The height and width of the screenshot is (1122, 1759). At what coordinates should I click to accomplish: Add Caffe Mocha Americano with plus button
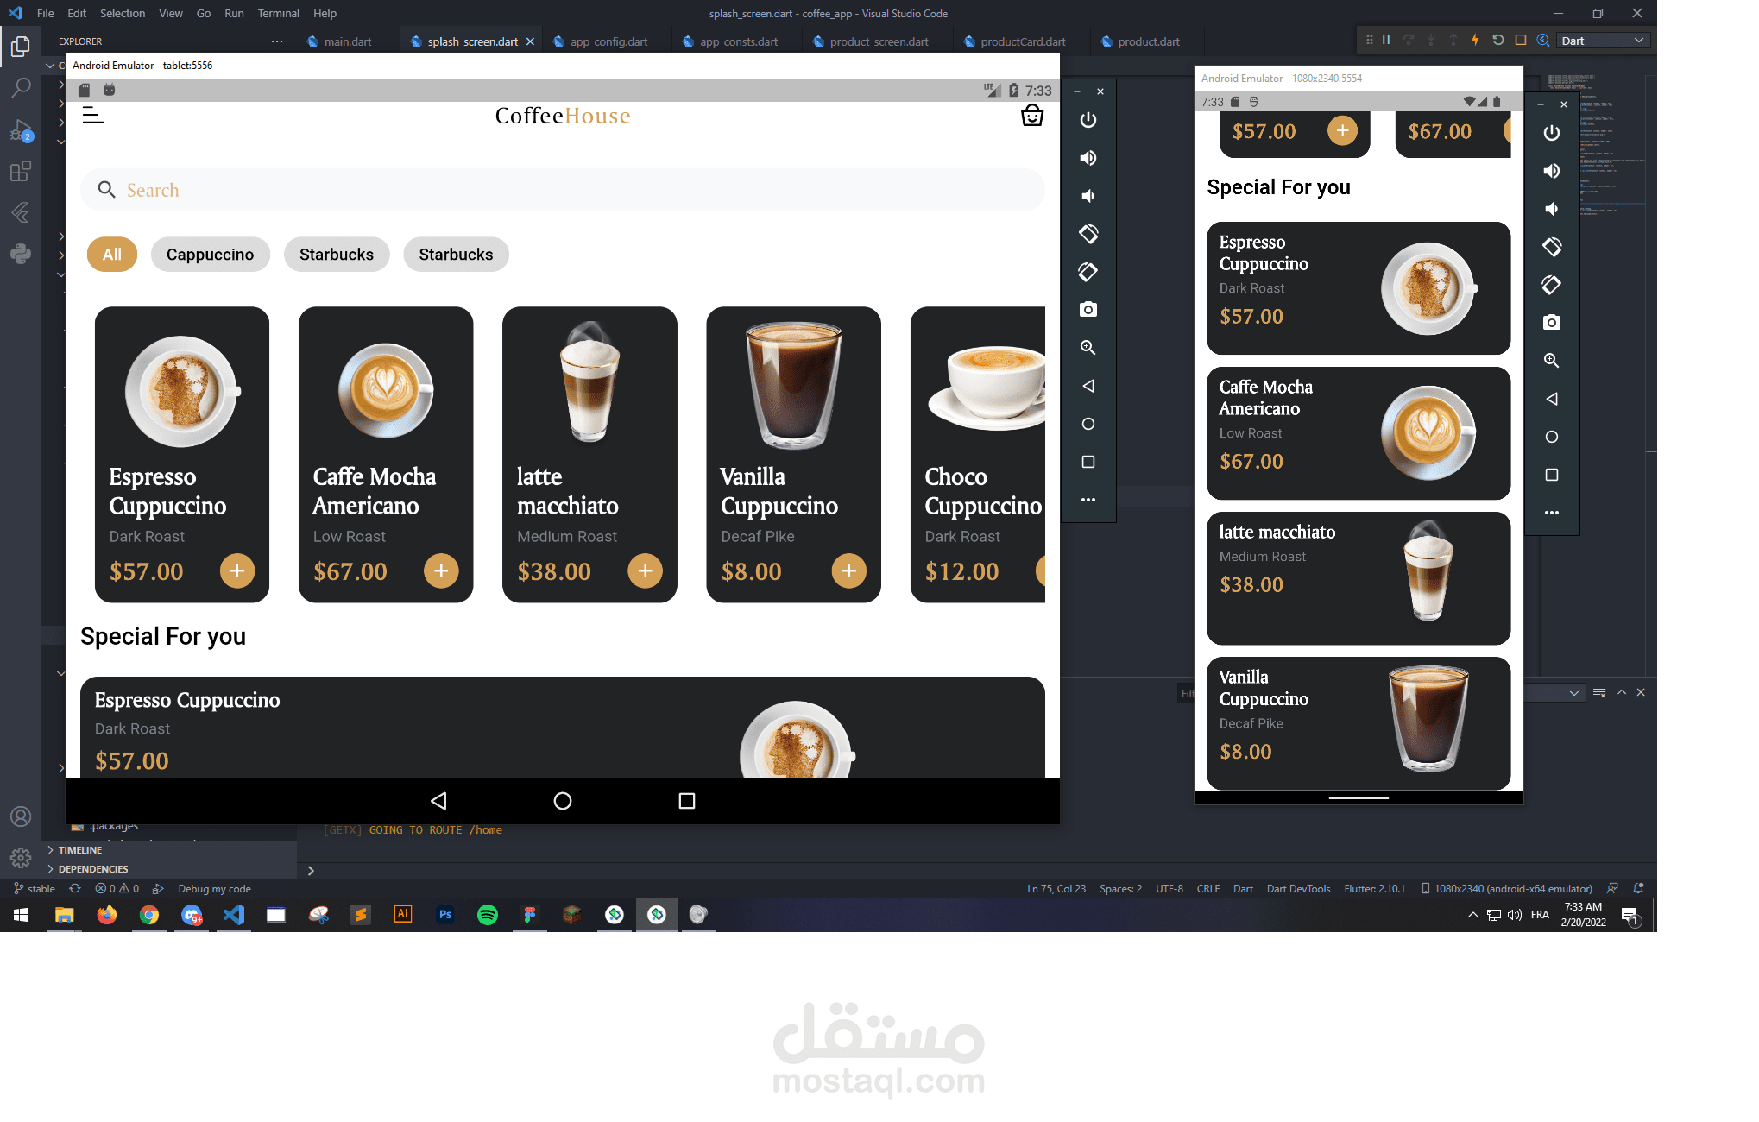pyautogui.click(x=441, y=570)
